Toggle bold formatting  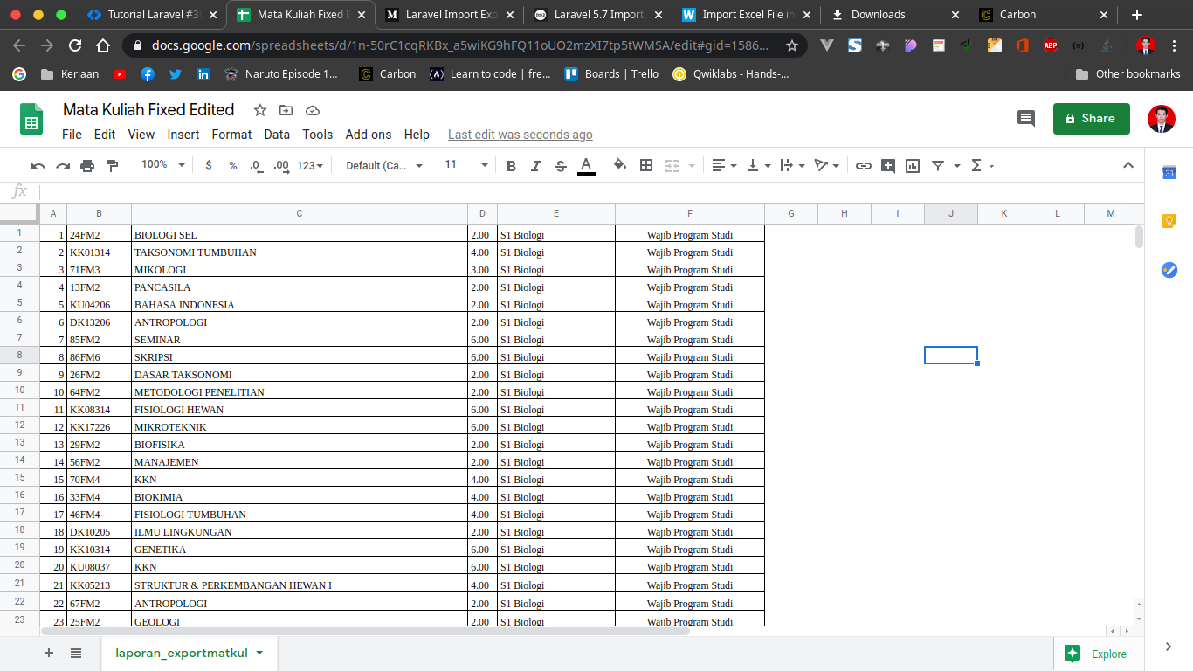click(511, 165)
